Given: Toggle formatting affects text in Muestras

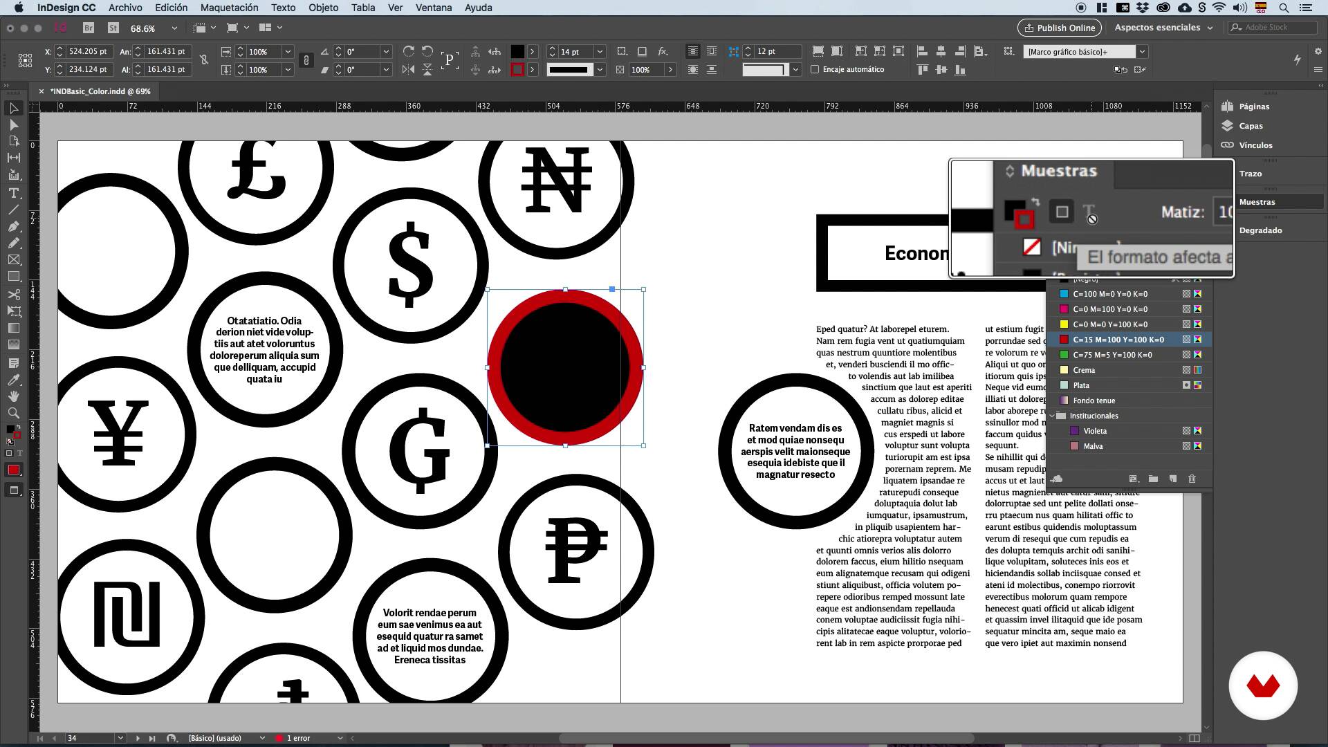Looking at the screenshot, I should 1089,213.
